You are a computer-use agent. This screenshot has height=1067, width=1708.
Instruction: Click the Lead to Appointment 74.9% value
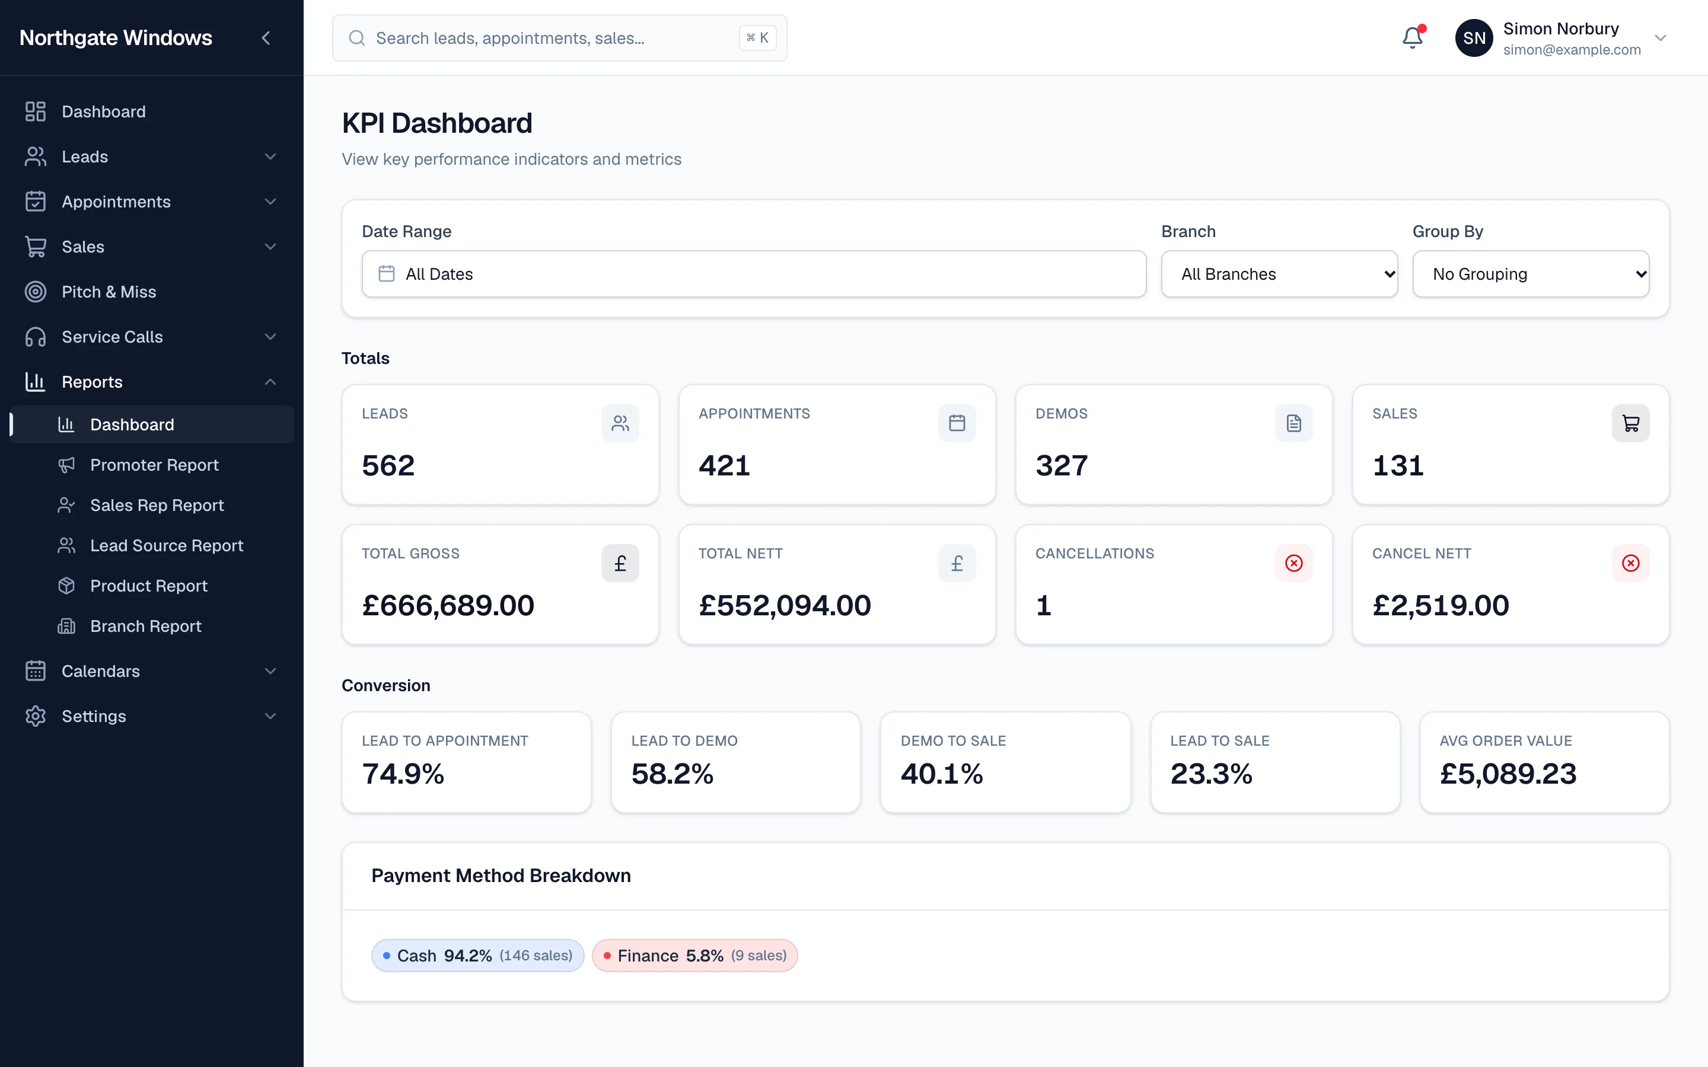(x=403, y=774)
